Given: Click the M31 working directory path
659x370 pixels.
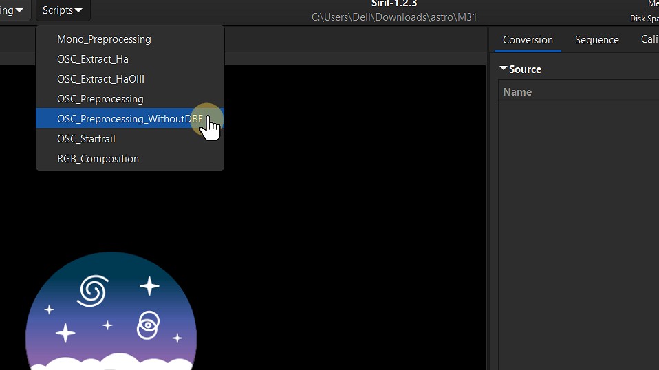Looking at the screenshot, I should pos(393,17).
